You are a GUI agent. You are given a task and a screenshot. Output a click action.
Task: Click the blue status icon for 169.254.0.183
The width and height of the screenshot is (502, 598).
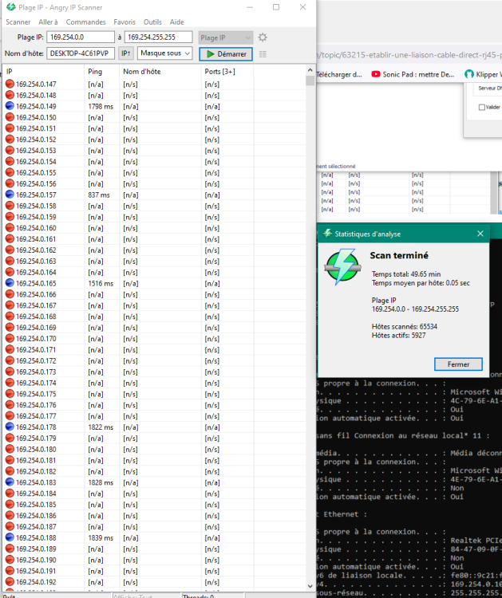[x=10, y=482]
